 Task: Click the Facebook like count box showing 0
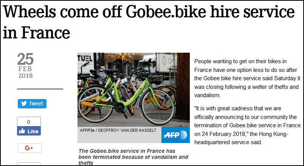29,122
